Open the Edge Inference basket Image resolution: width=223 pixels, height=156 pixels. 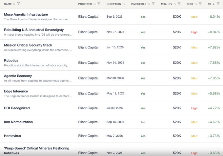coord(16,91)
